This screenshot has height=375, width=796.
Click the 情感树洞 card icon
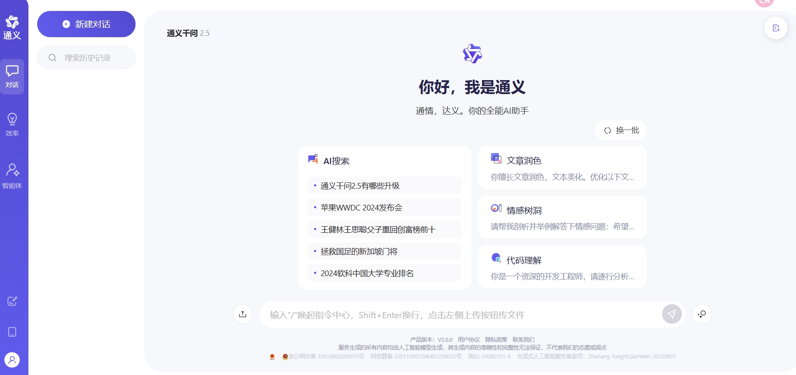[496, 208]
